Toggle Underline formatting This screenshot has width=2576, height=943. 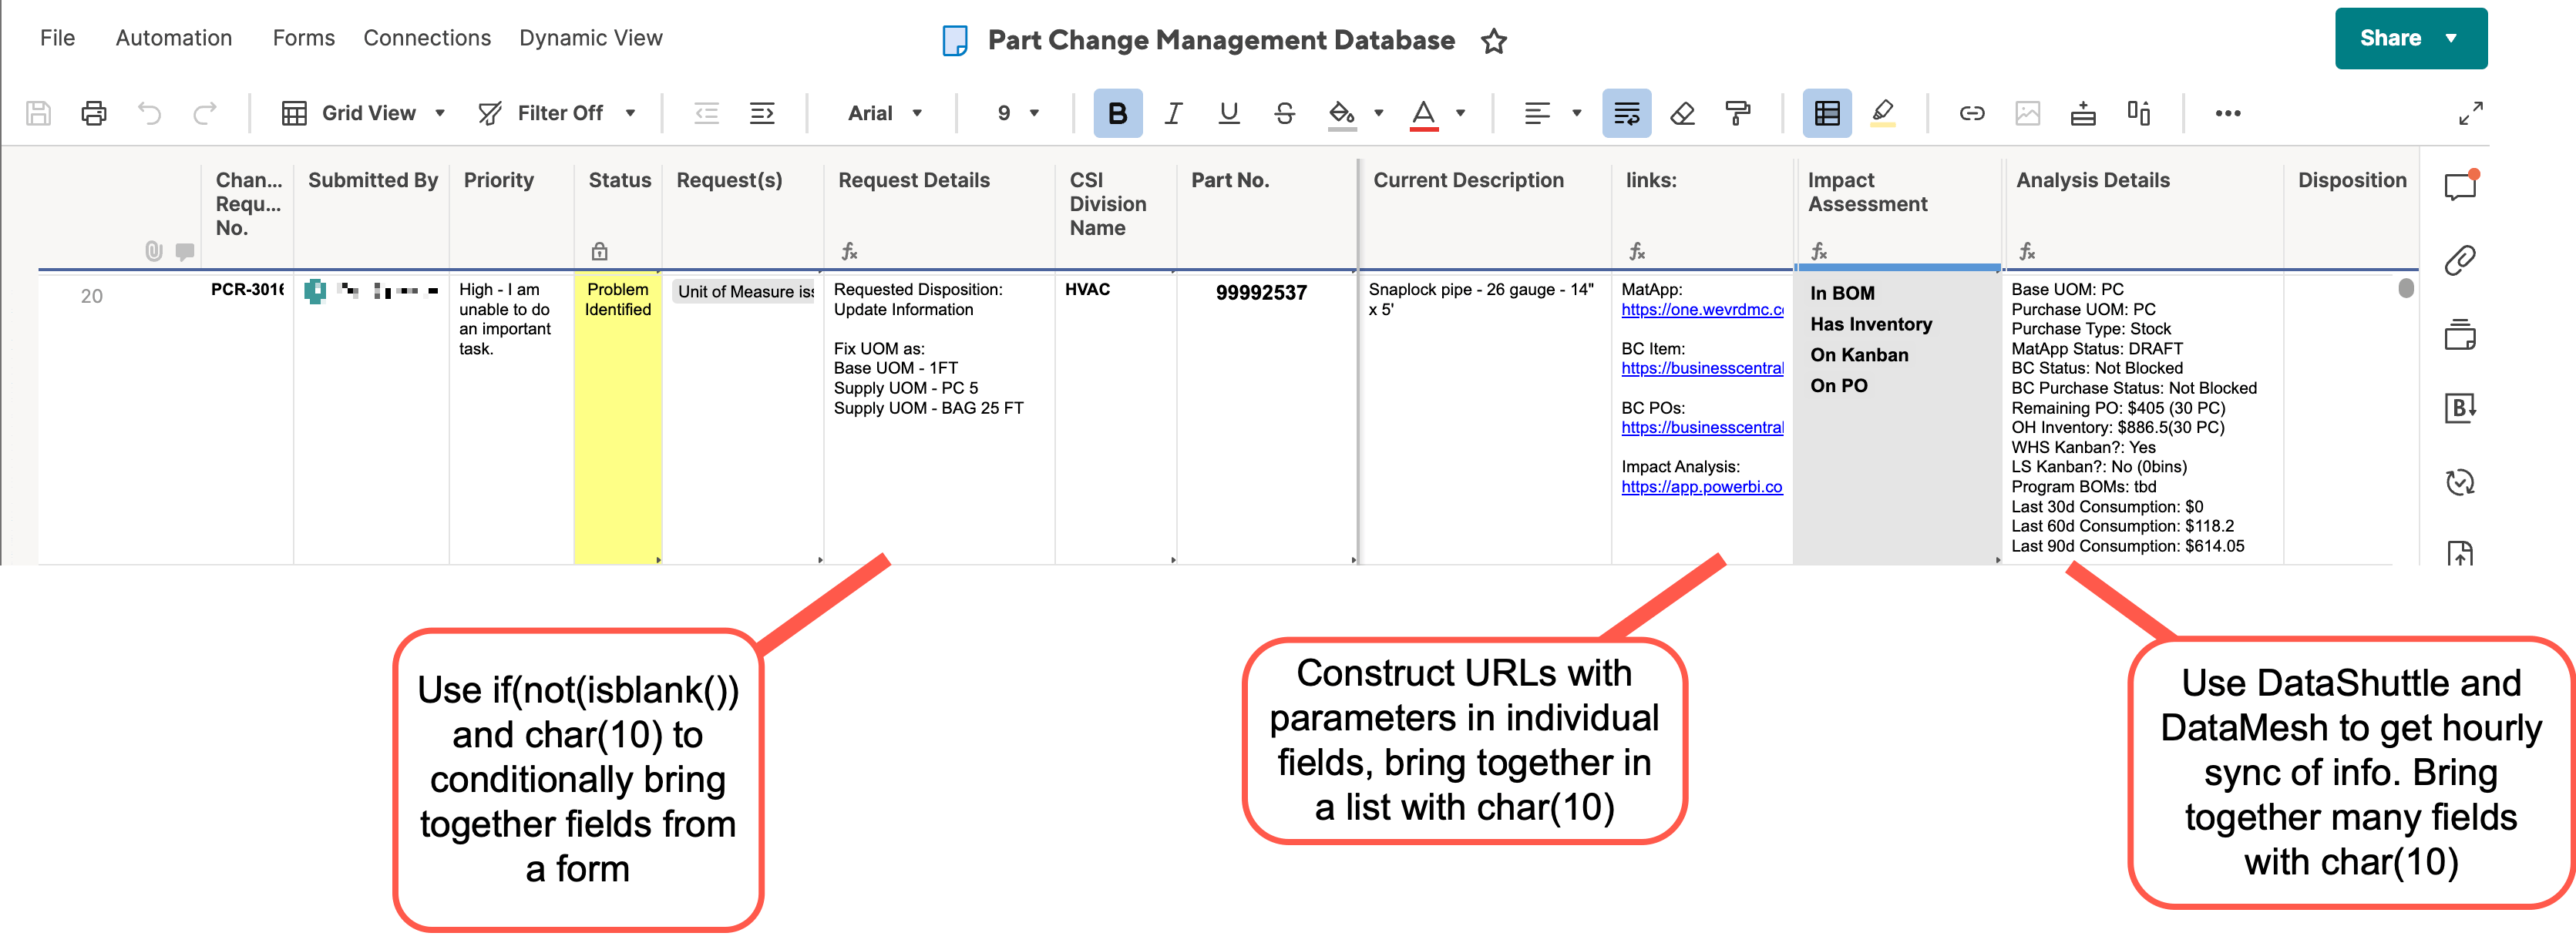click(1229, 113)
